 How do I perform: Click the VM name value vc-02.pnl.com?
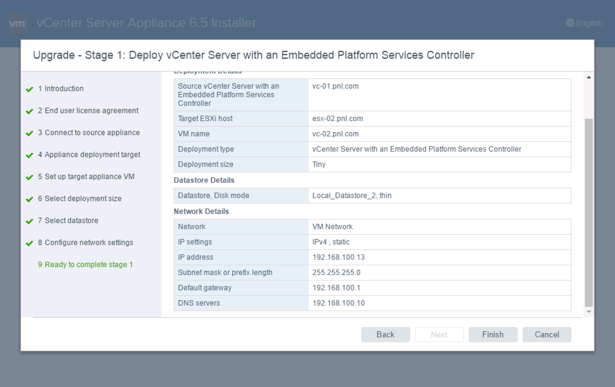(336, 134)
